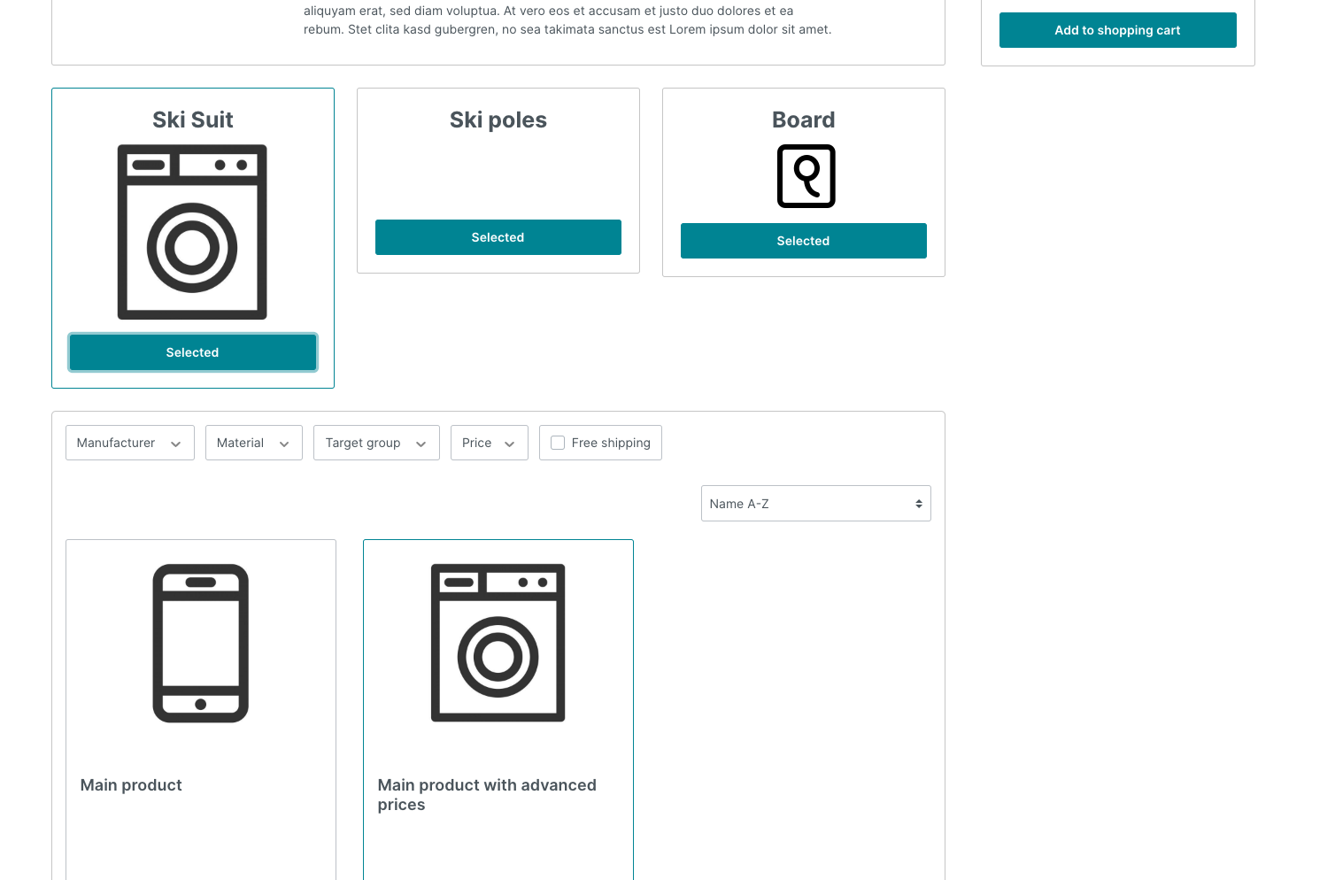Click the Ski poles heading
Screen dimensions: 1335x880
click(498, 120)
